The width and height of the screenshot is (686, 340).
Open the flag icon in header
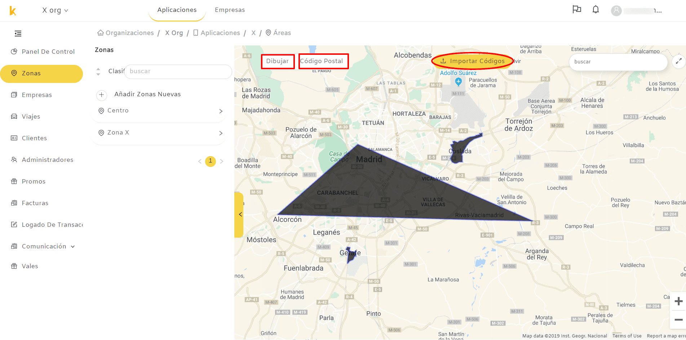pos(577,10)
